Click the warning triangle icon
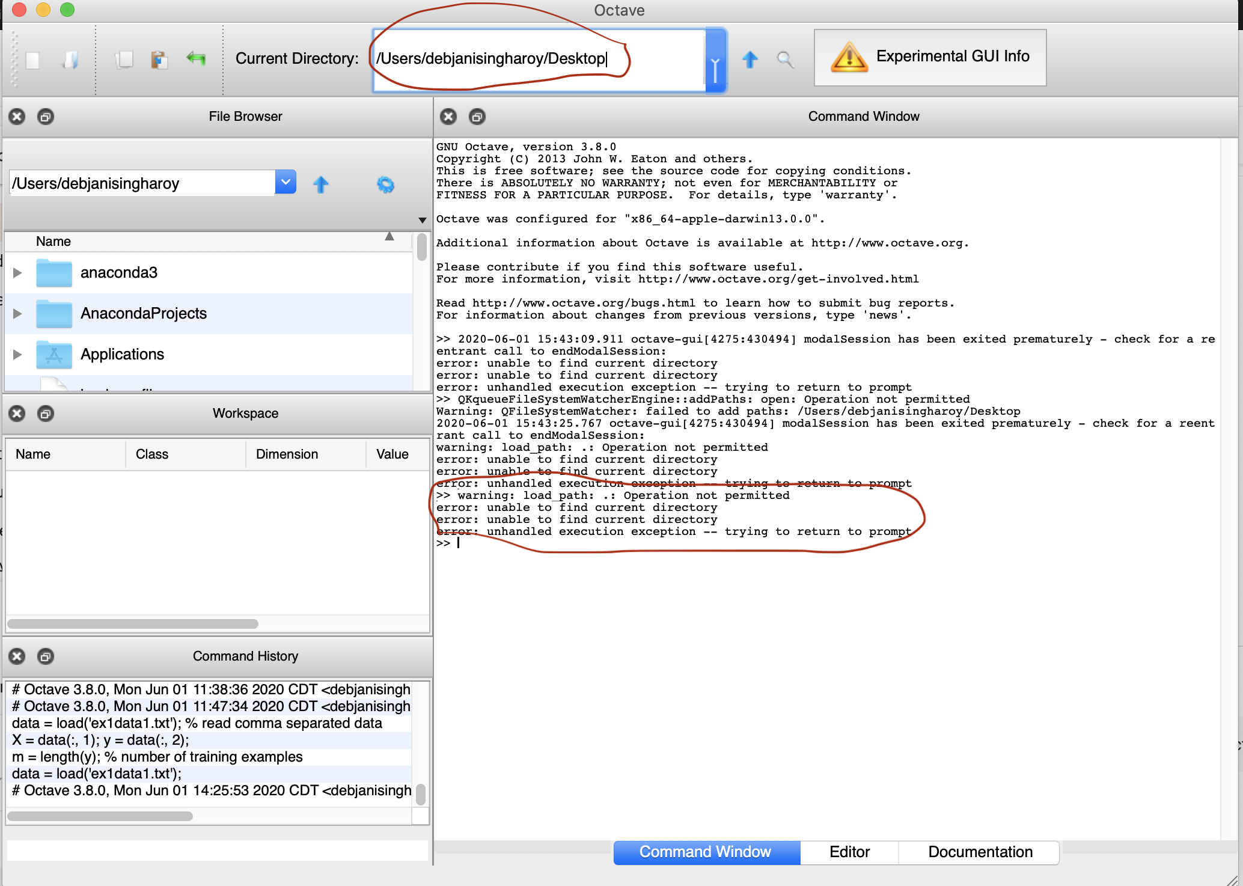The width and height of the screenshot is (1243, 886). click(849, 58)
